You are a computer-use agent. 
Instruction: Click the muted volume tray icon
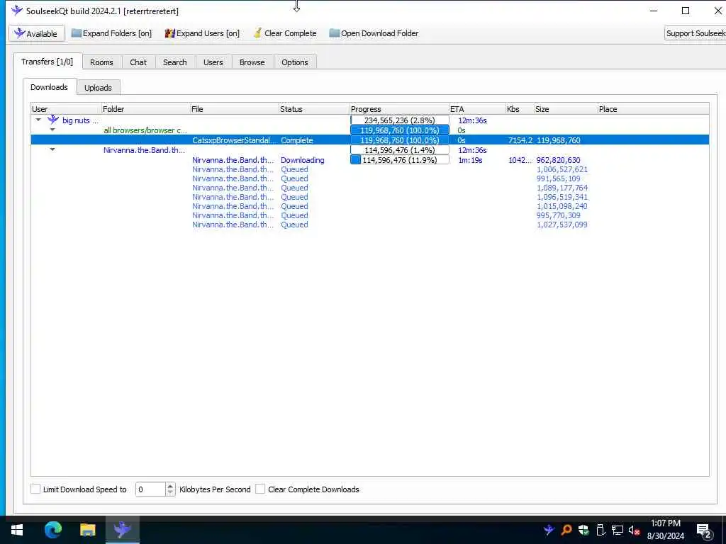tap(634, 530)
